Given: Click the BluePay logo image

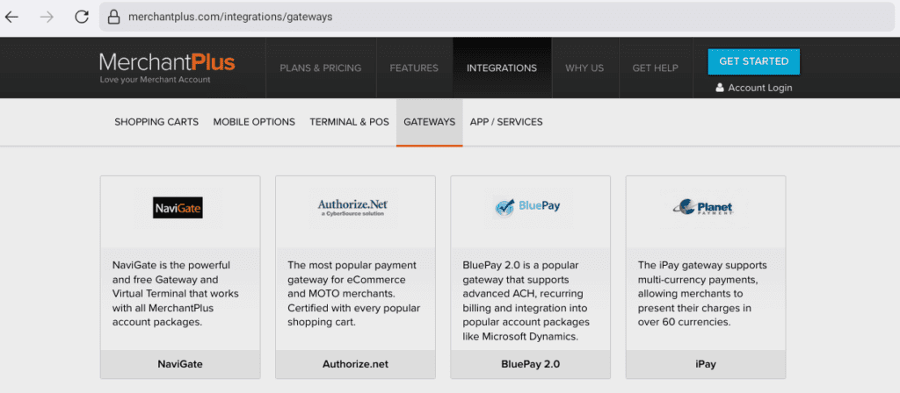Looking at the screenshot, I should 528,207.
